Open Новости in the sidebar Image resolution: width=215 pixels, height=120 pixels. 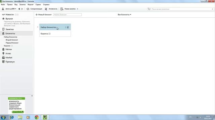click(9, 15)
